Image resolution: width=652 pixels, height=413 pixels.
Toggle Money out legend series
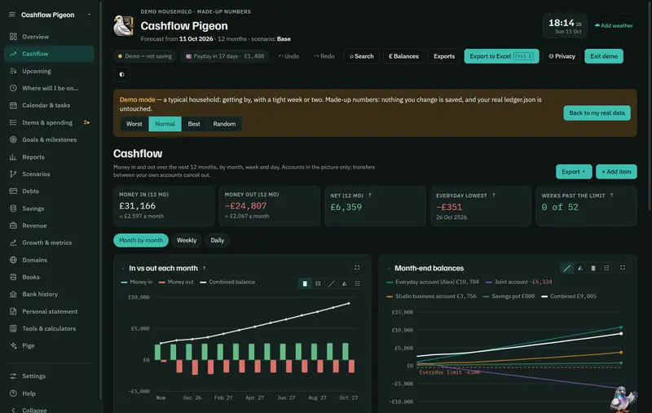coord(176,282)
